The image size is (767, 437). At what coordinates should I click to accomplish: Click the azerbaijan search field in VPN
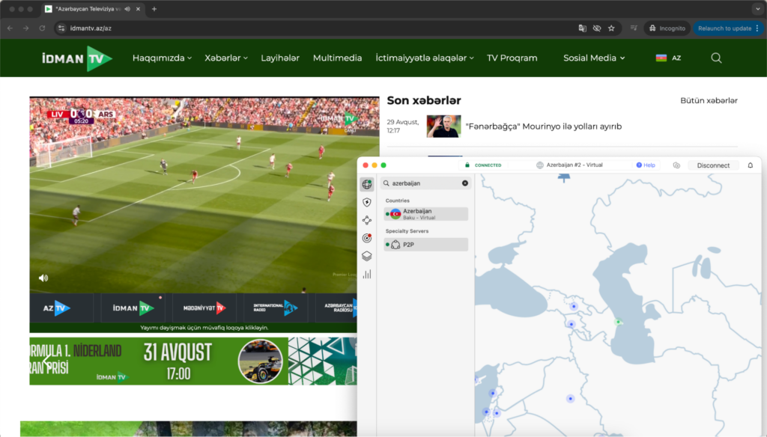[425, 183]
